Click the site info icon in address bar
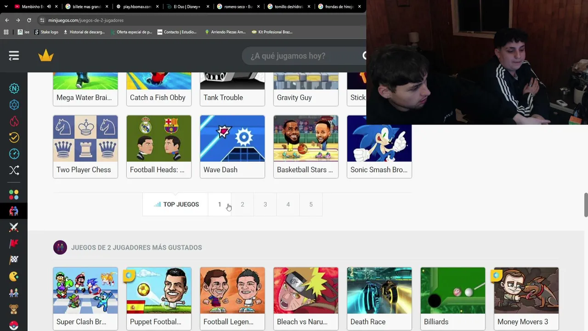 [42, 20]
